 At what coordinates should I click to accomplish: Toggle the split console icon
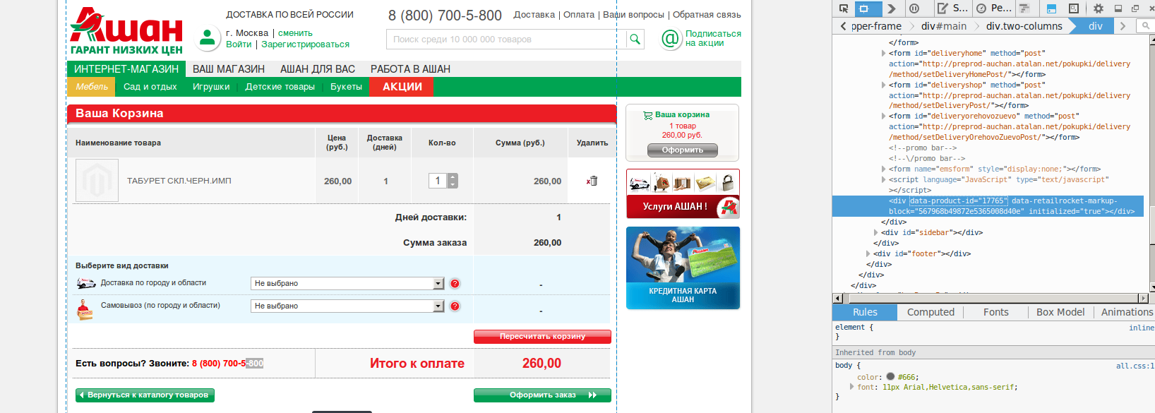1051,8
